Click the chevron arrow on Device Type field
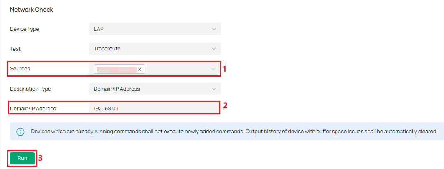Image resolution: width=444 pixels, height=169 pixels. [x=214, y=29]
